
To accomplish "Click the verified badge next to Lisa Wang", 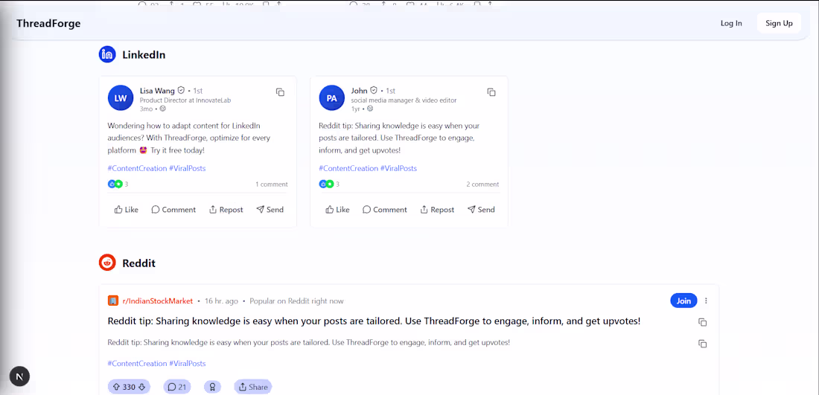I will point(181,90).
